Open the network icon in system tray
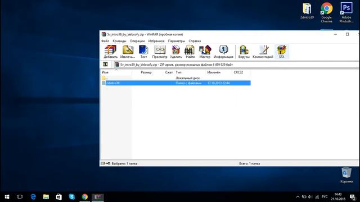 click(317, 197)
